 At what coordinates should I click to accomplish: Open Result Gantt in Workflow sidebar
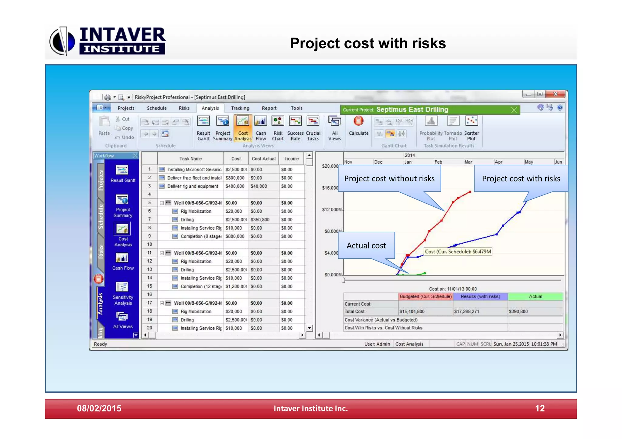[123, 174]
